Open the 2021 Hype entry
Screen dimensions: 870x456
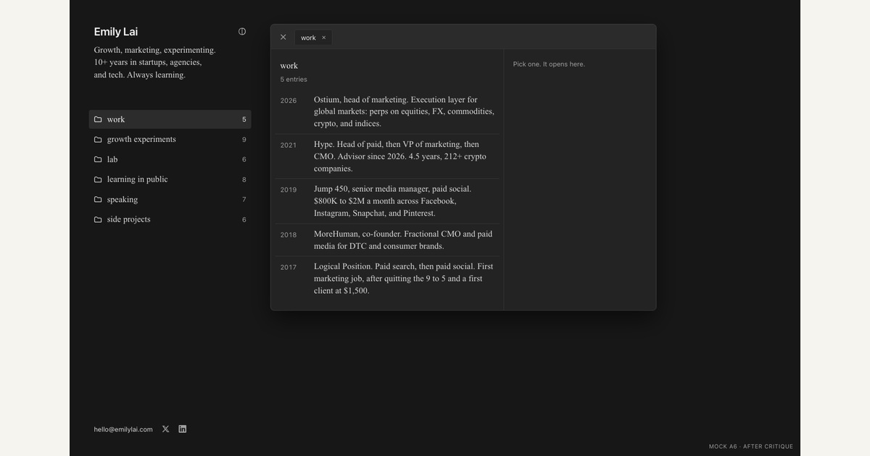tap(387, 156)
